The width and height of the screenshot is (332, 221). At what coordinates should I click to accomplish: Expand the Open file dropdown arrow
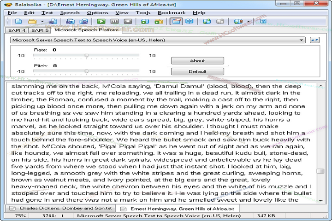point(42,21)
